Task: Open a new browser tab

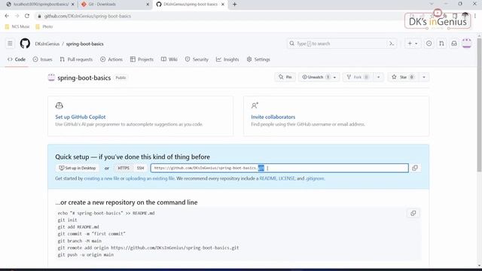Action: coord(234,5)
